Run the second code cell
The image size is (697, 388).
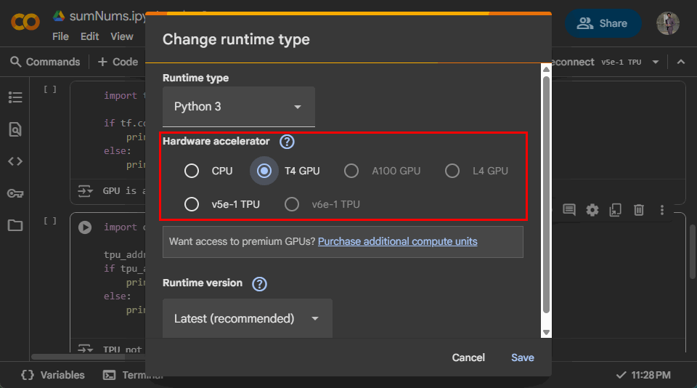pyautogui.click(x=85, y=227)
